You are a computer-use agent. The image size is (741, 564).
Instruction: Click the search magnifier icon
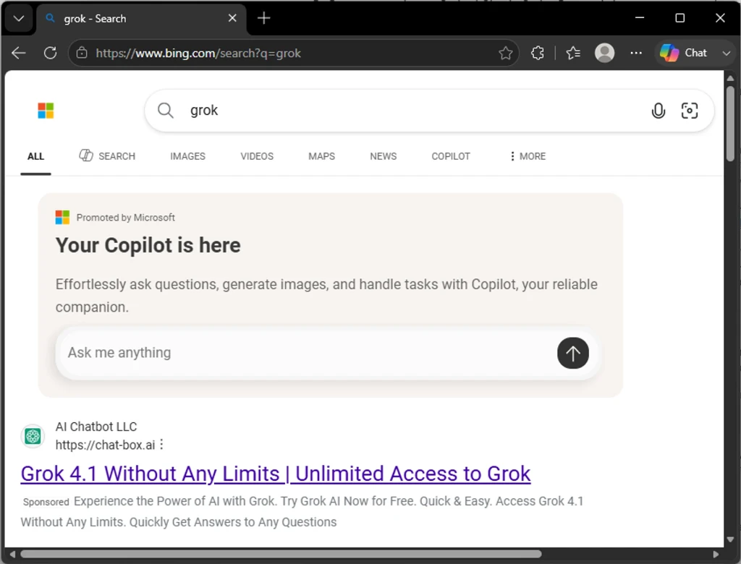[166, 111]
